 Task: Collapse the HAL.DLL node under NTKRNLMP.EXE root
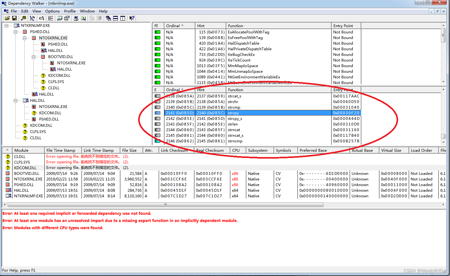pyautogui.click(x=16, y=101)
